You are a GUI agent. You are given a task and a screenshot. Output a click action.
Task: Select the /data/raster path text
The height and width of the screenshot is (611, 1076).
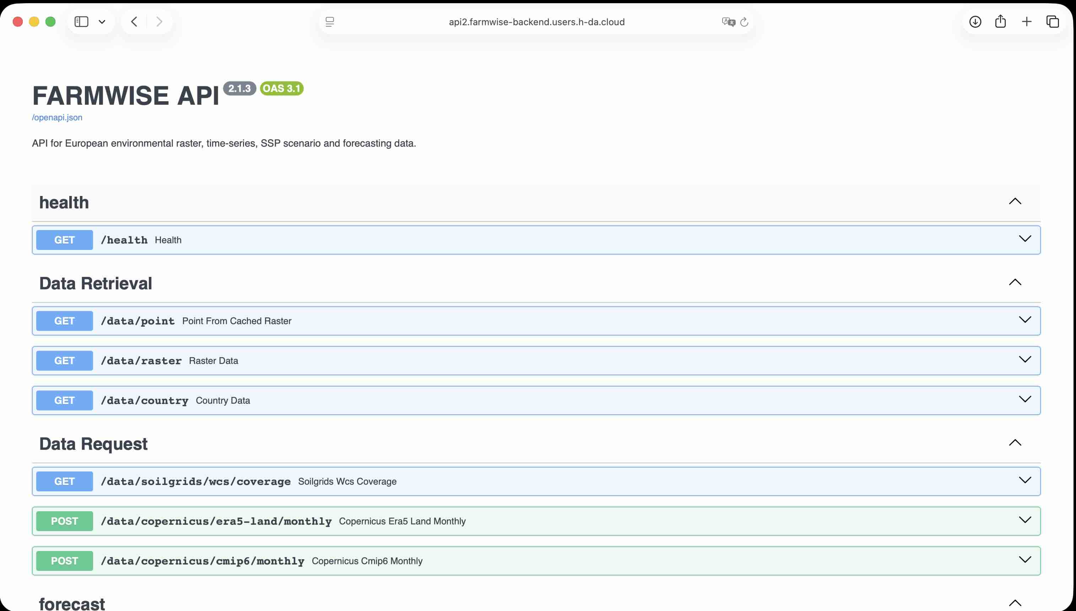[x=141, y=361]
